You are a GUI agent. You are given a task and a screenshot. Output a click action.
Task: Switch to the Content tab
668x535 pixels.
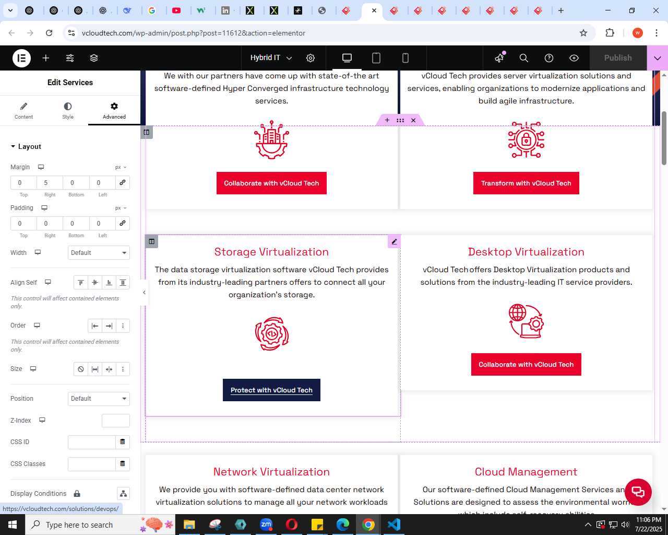(23, 111)
